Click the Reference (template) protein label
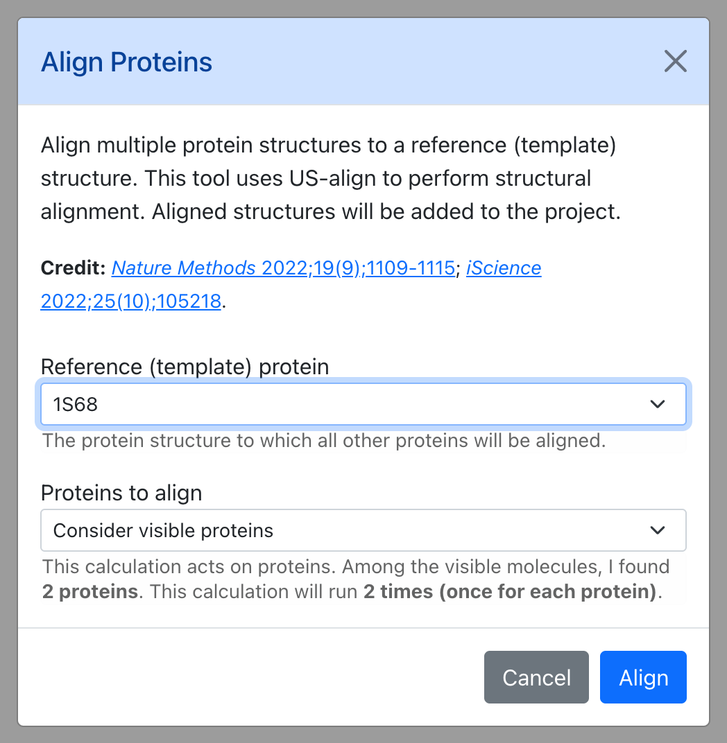Image resolution: width=727 pixels, height=743 pixels. 185,367
